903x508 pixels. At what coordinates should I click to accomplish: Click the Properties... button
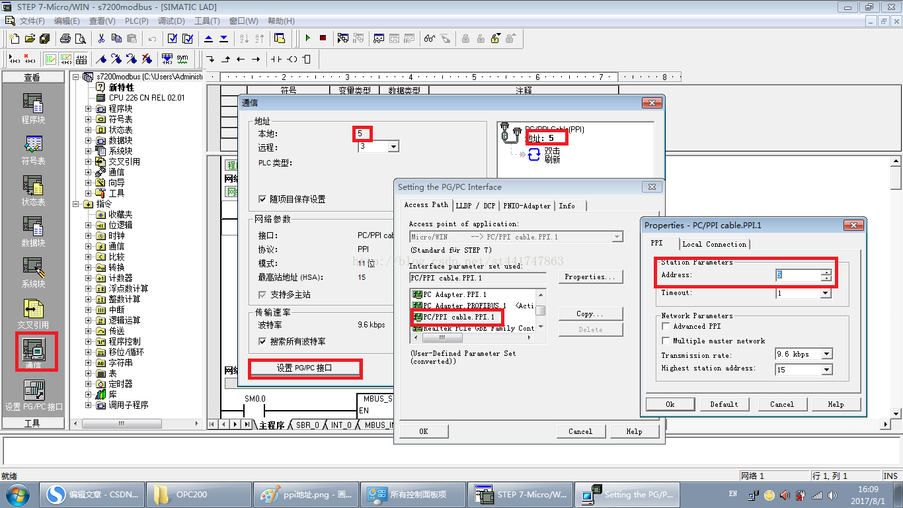click(590, 276)
